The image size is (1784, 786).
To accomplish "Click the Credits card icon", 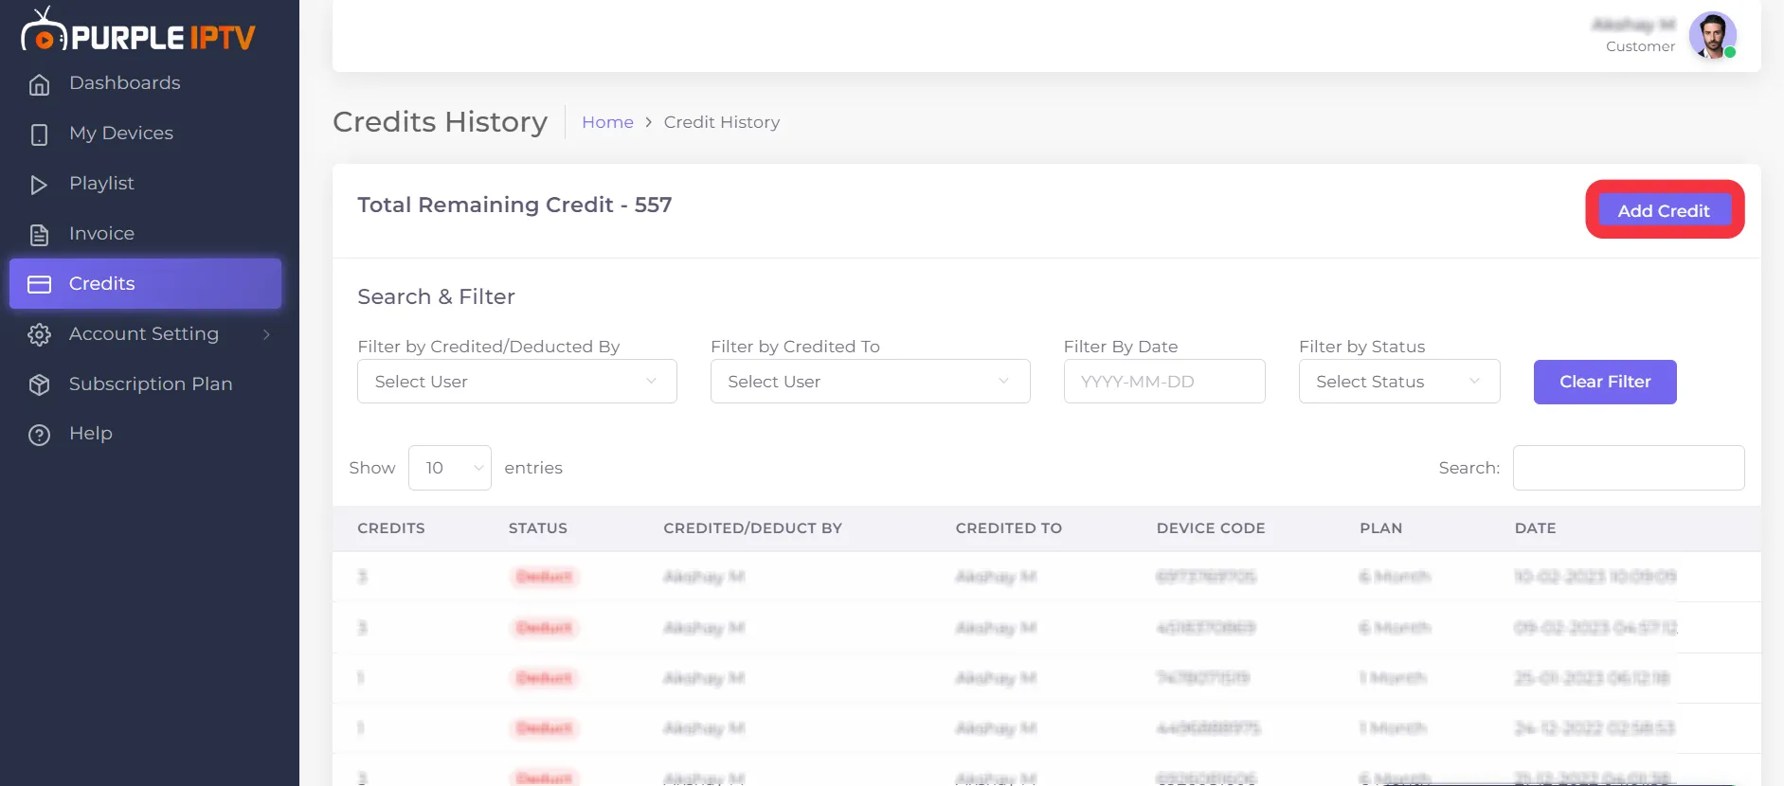I will point(39,284).
